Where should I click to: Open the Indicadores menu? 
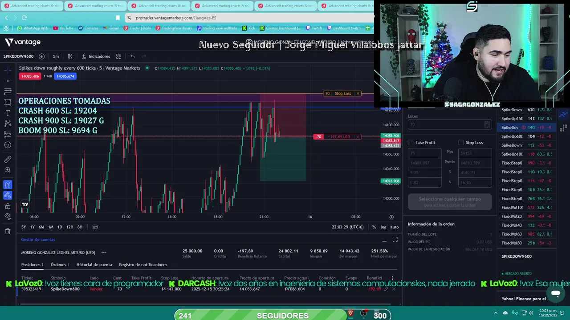95,56
